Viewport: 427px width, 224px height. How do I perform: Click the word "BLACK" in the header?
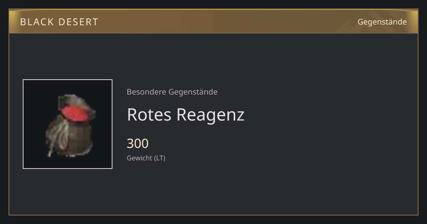click(36, 22)
